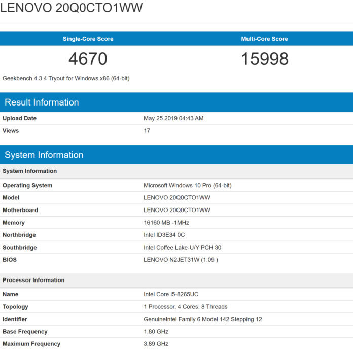Select the memory value 16160 MB -1MHz

(166, 223)
